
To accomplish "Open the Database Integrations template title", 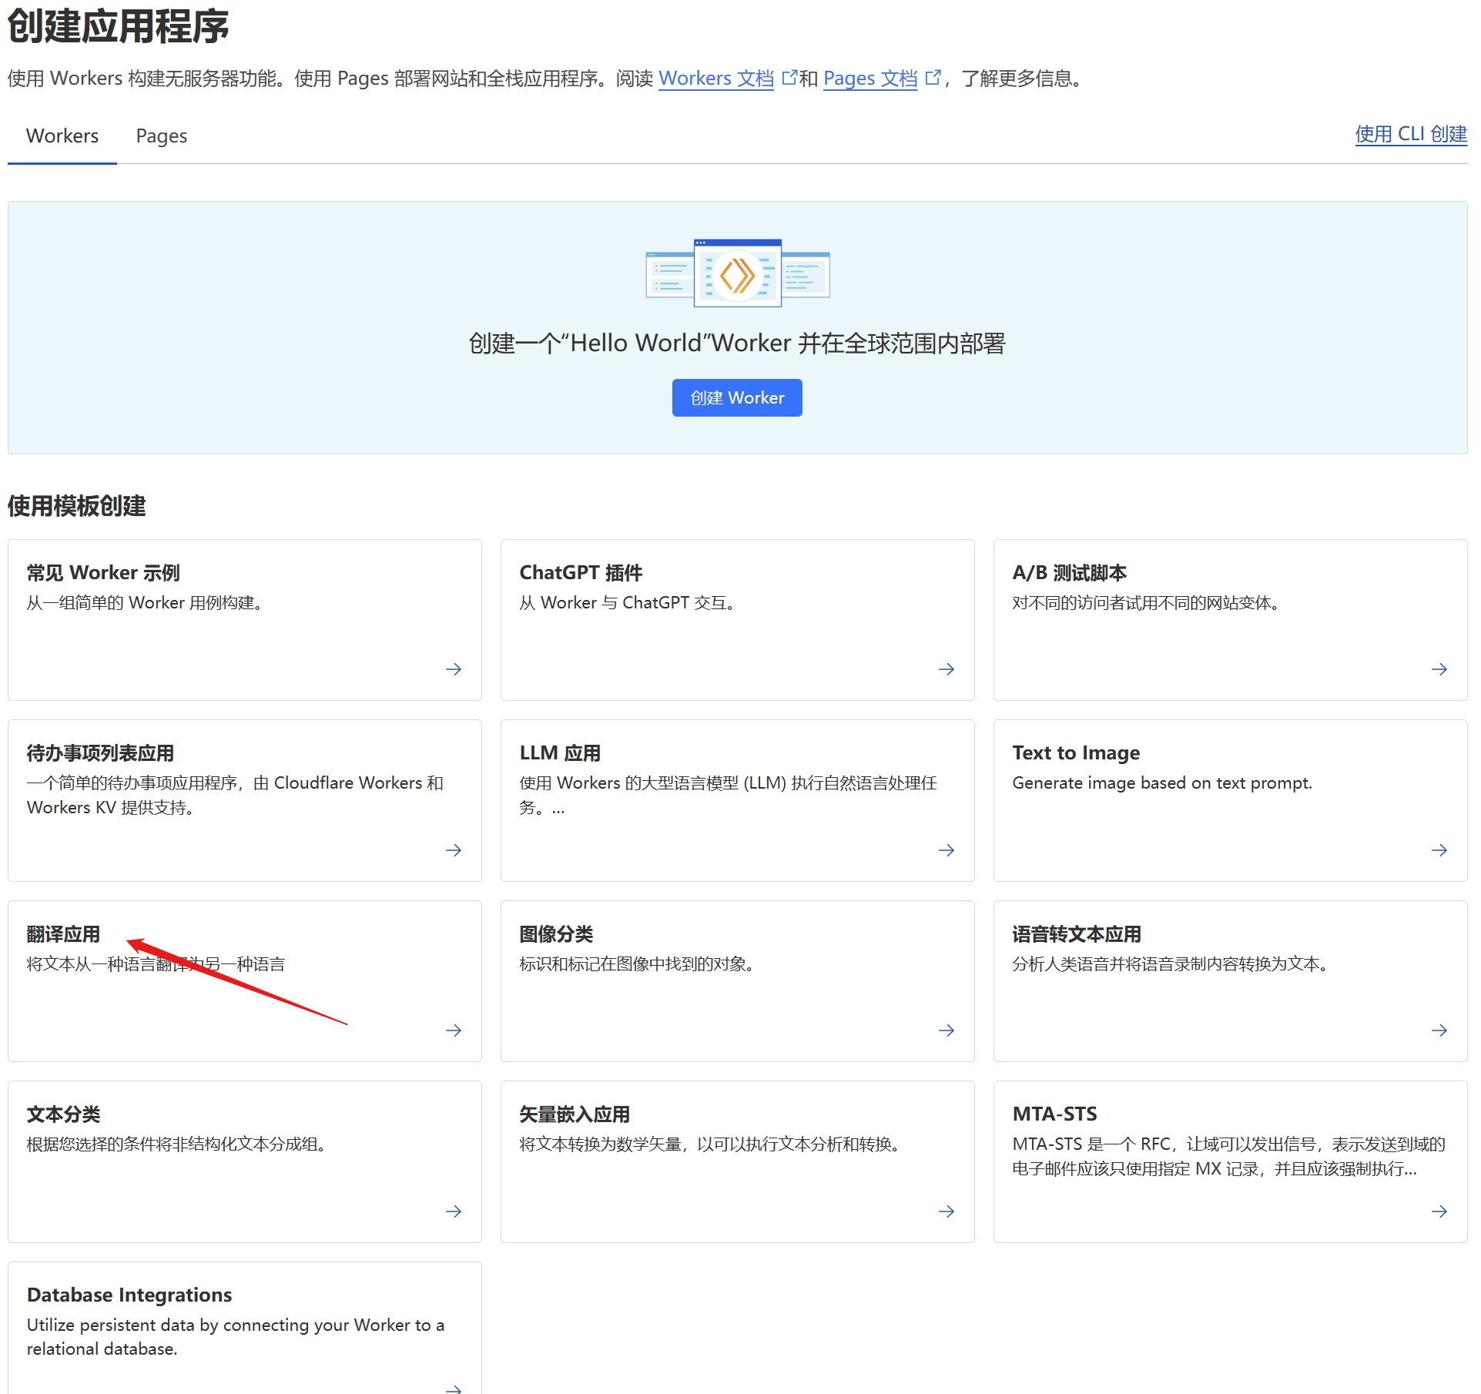I will click(x=129, y=1295).
